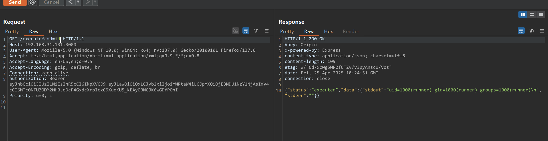This screenshot has width=548, height=141.
Task: Click the etag response header
Action: point(338,67)
